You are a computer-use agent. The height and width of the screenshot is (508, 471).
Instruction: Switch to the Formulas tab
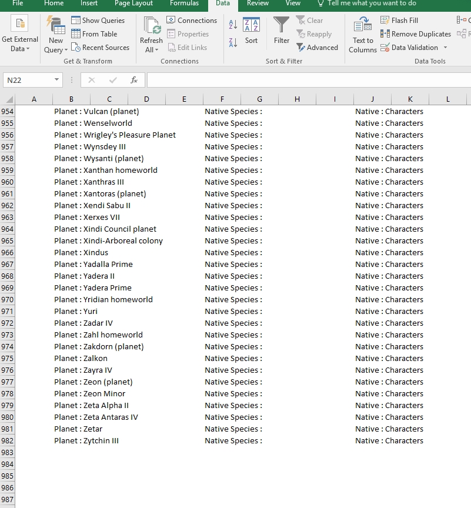point(184,4)
